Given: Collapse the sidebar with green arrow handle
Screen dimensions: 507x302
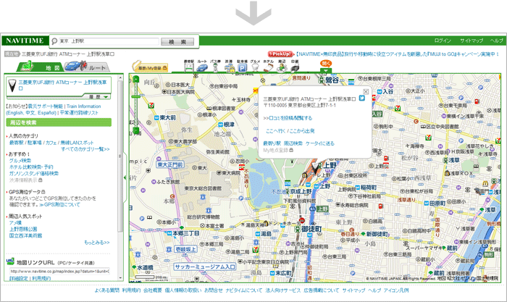Looking at the screenshot, I should (125, 177).
